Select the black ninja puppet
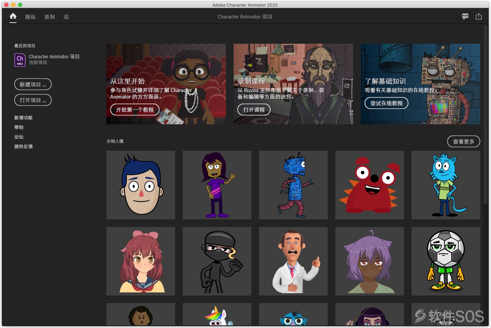Image resolution: width=491 pixels, height=328 pixels. tap(217, 261)
